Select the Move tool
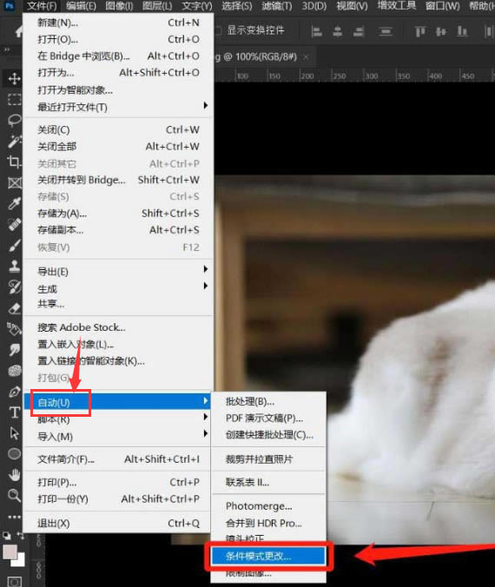 tap(14, 79)
